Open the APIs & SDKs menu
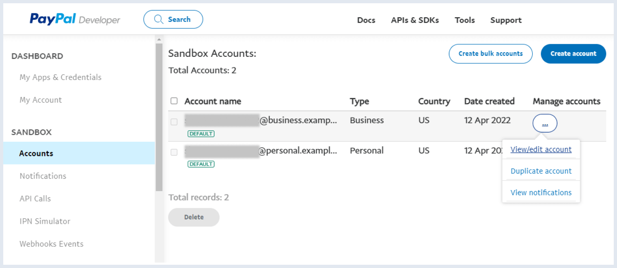The width and height of the screenshot is (617, 268). (x=415, y=20)
